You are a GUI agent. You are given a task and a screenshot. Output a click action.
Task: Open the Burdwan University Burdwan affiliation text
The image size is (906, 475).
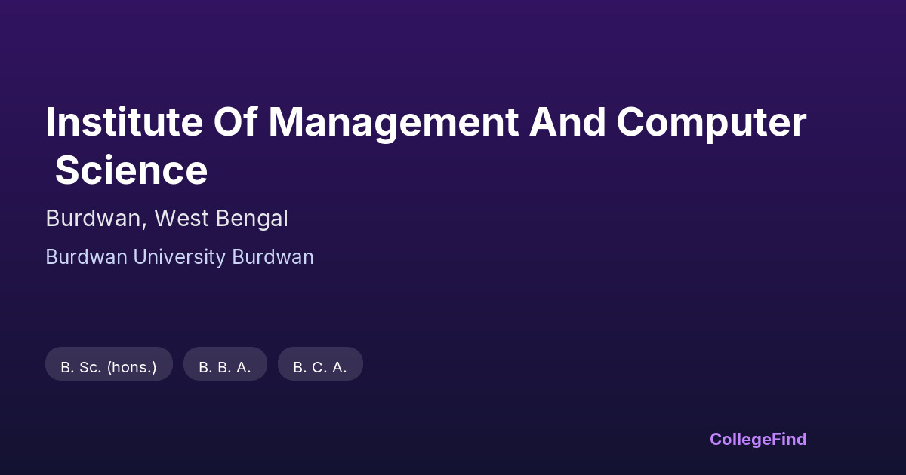(180, 257)
